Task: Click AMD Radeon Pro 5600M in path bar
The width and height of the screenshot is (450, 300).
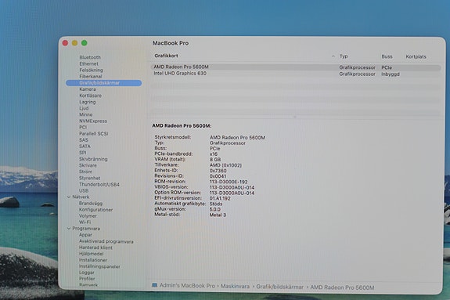Action: click(342, 287)
